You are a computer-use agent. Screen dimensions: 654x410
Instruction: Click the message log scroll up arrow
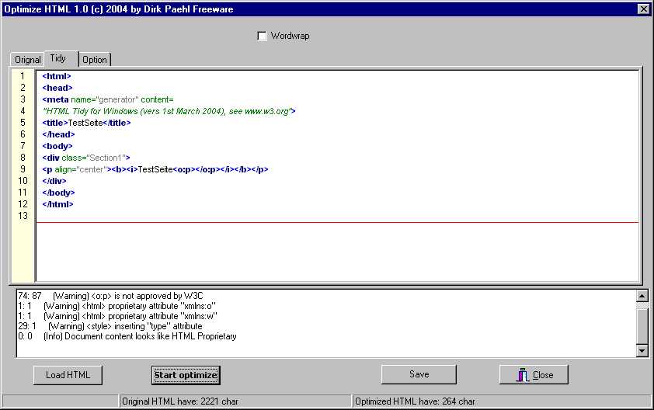click(x=642, y=296)
